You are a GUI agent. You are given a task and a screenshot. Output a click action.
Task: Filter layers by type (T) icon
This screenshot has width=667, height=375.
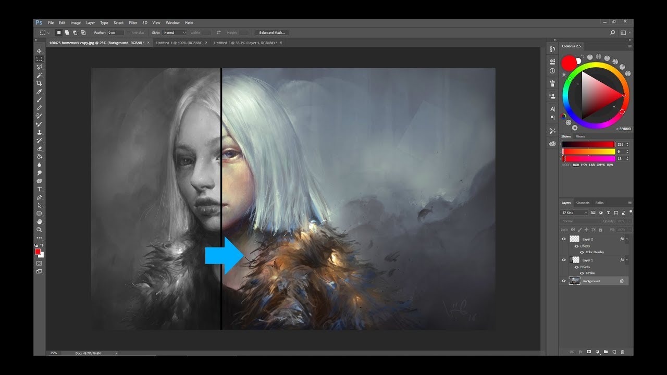point(609,213)
